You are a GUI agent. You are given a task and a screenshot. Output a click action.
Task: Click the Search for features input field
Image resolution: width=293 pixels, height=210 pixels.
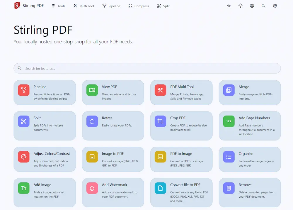(x=147, y=68)
